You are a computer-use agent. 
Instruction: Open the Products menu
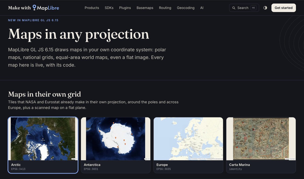click(x=92, y=8)
